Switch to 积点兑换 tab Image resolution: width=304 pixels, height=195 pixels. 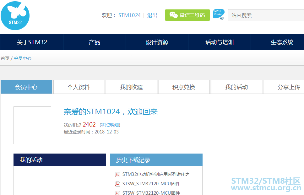[184, 87]
